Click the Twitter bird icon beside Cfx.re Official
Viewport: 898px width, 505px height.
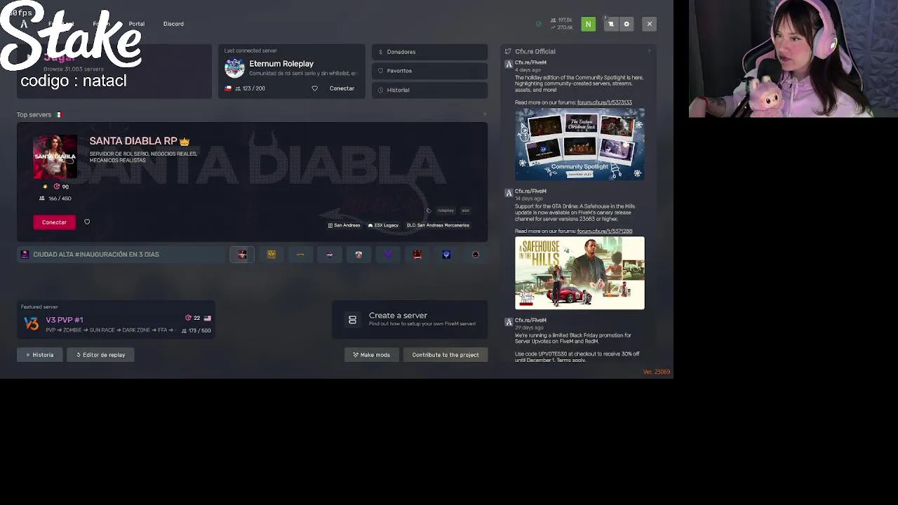click(x=508, y=51)
